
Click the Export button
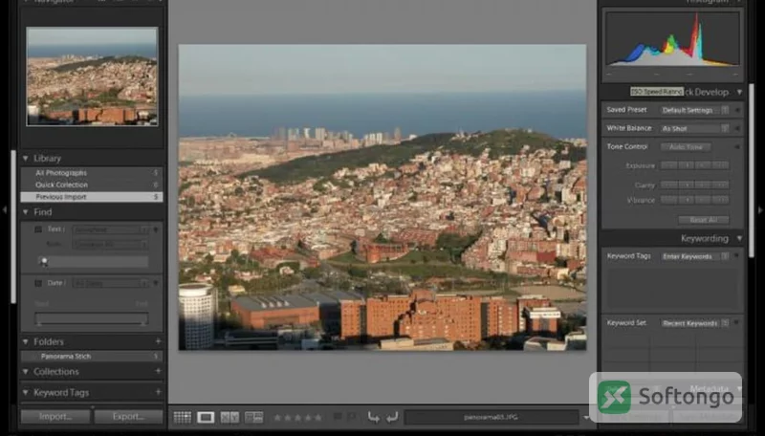(x=128, y=417)
